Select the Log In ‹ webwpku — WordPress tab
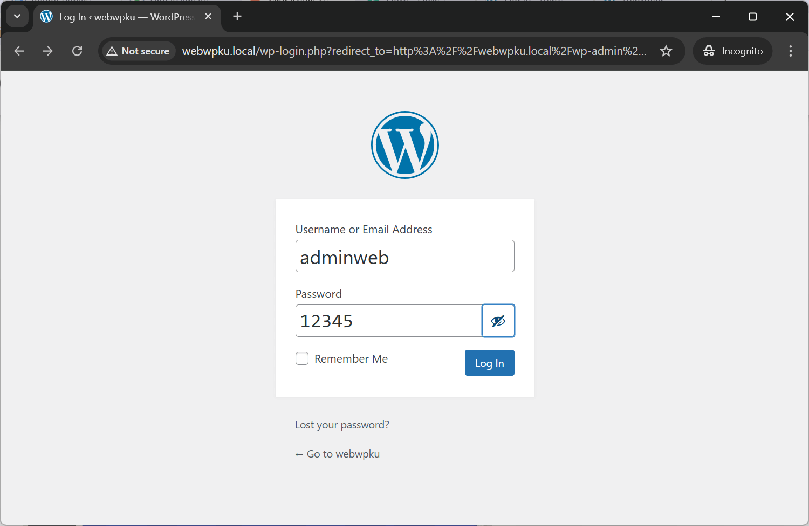Screen dimensions: 809x526 click(x=127, y=17)
